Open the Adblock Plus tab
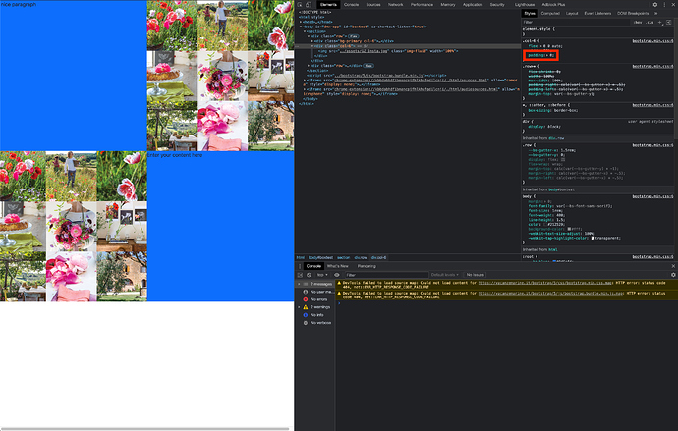Screen dimensions: 678x431 (553, 4)
